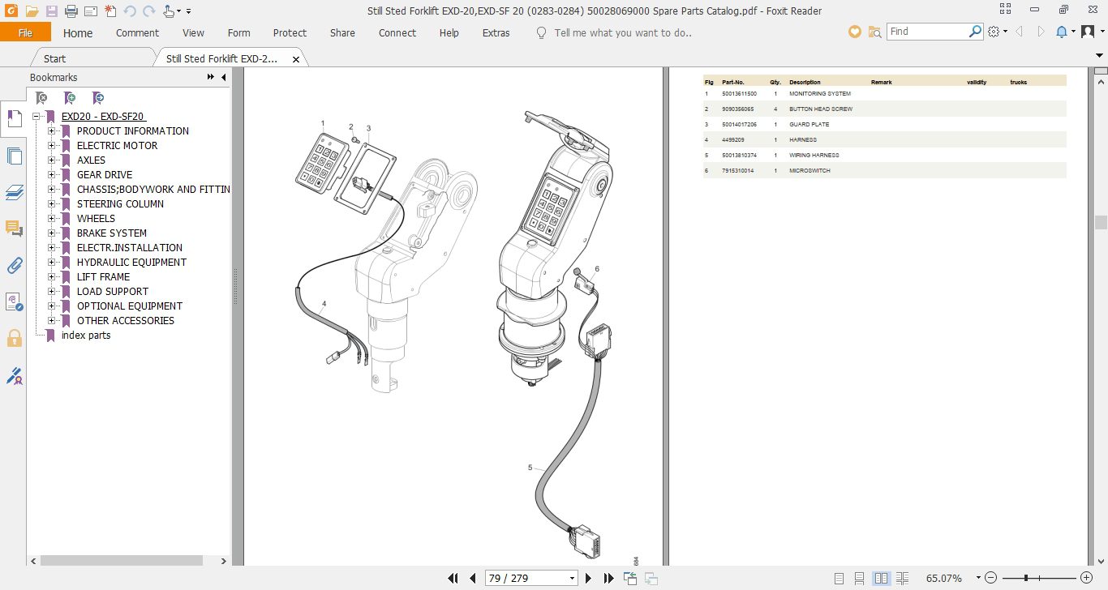
Task: Open the digital sign pen sidebar icon
Action: click(14, 376)
